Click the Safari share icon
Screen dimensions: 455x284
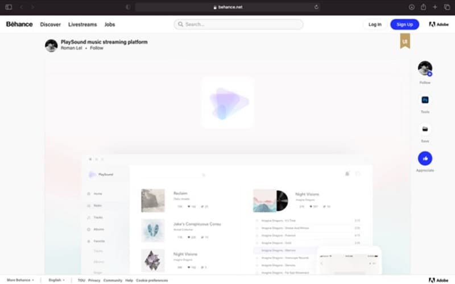[x=423, y=7]
